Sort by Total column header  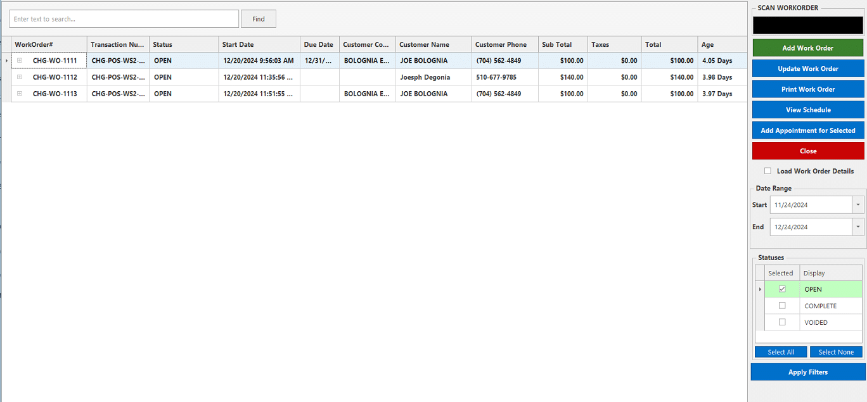[669, 44]
